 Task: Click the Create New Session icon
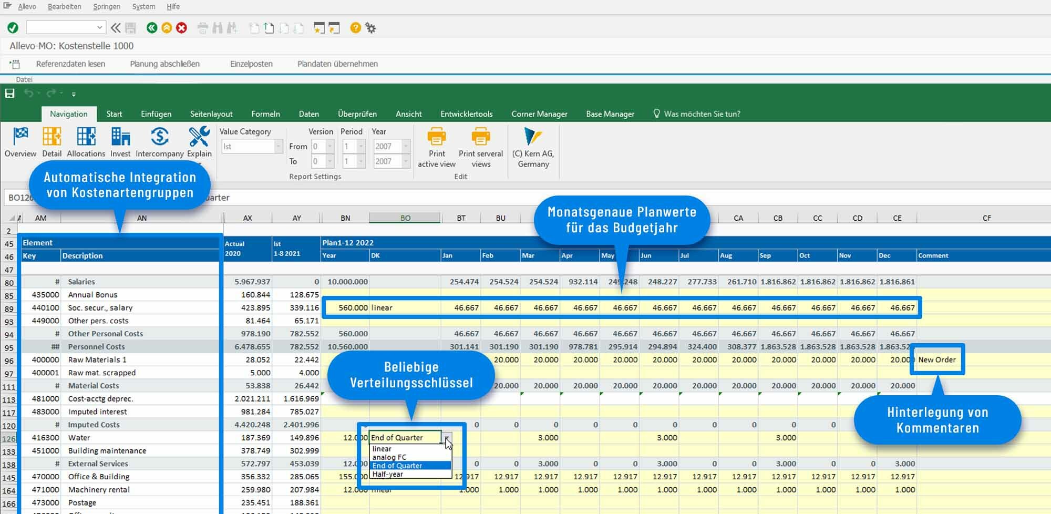coord(319,28)
